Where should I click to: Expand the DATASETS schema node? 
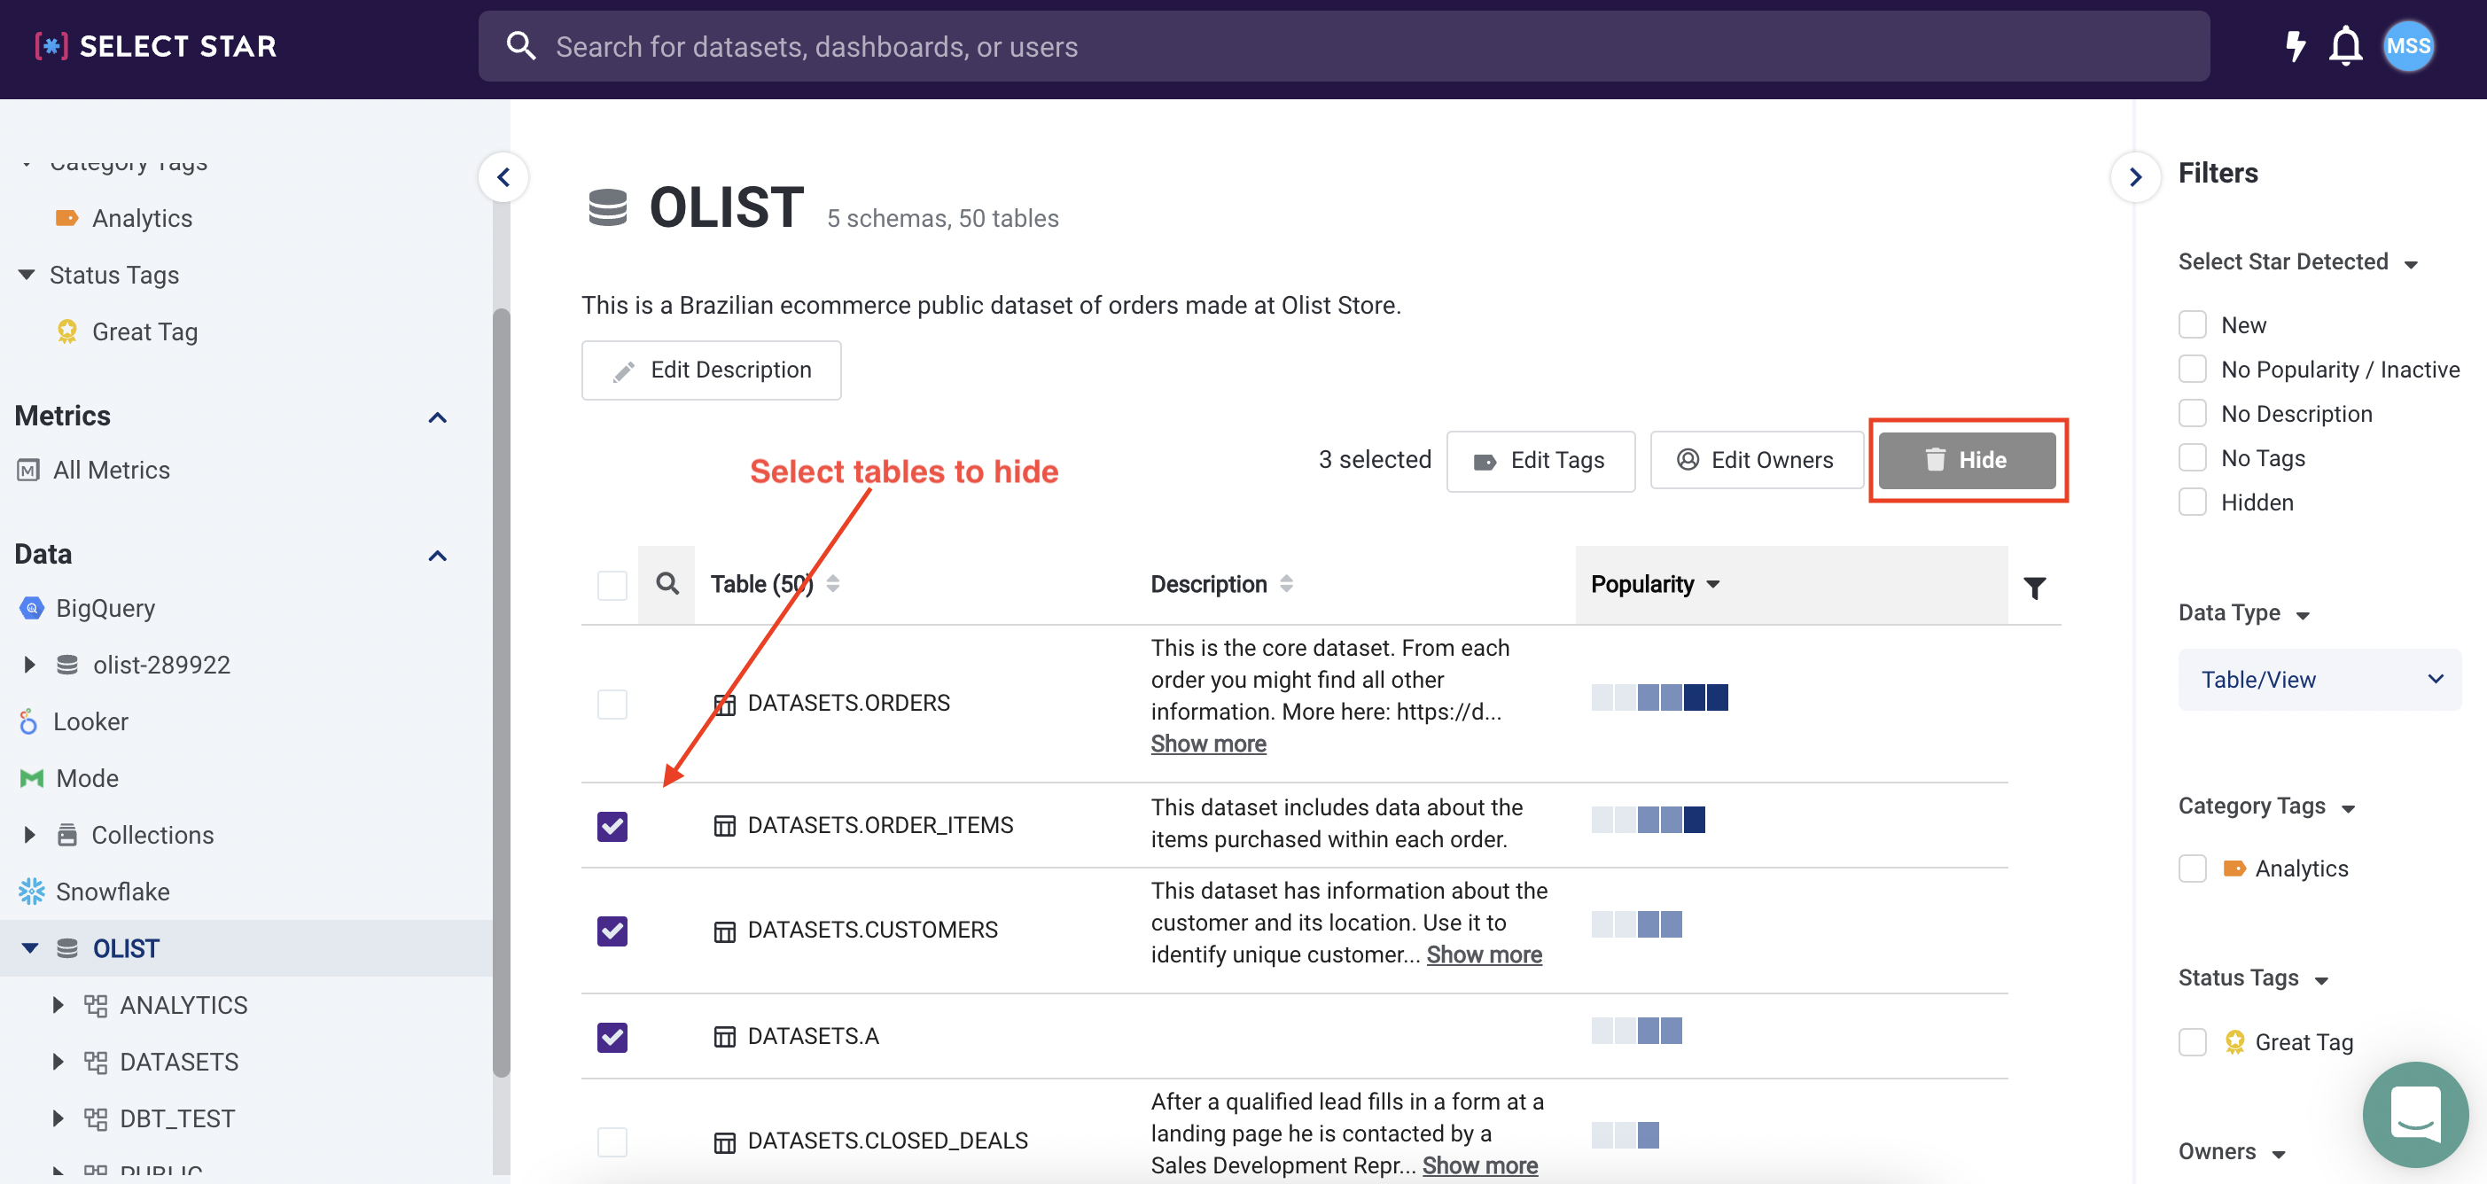(x=58, y=1063)
